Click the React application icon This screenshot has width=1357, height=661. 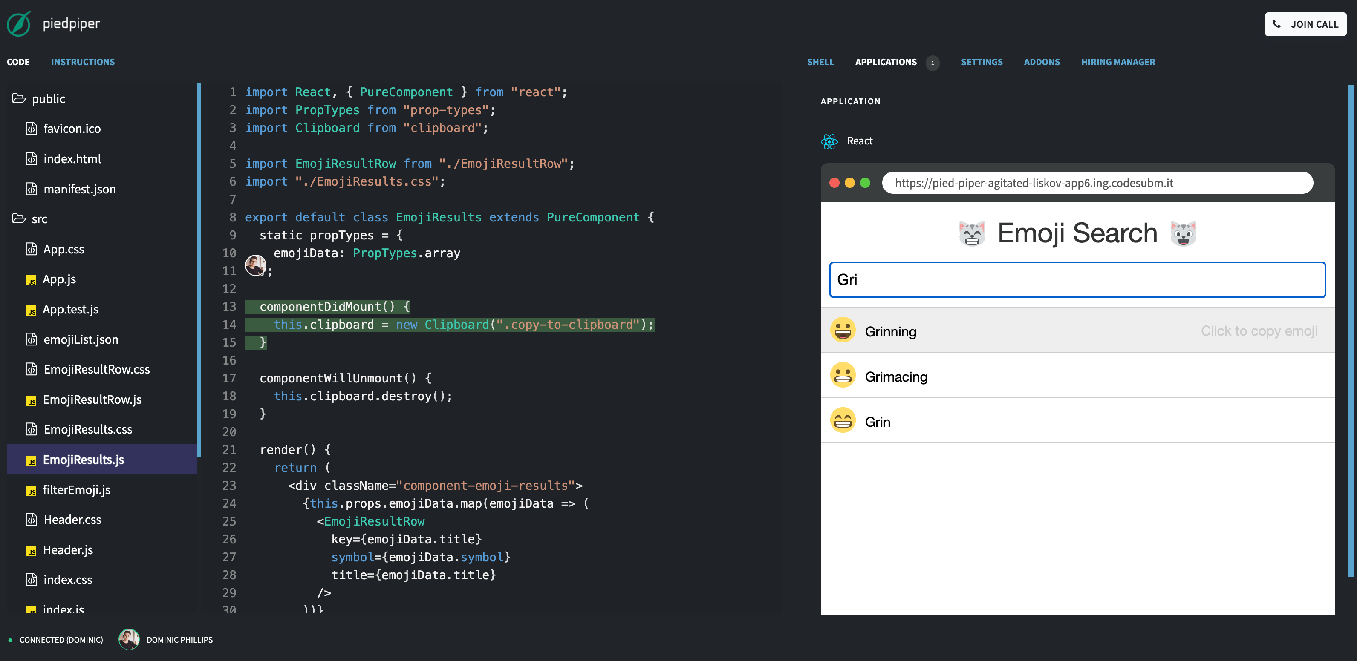click(830, 141)
